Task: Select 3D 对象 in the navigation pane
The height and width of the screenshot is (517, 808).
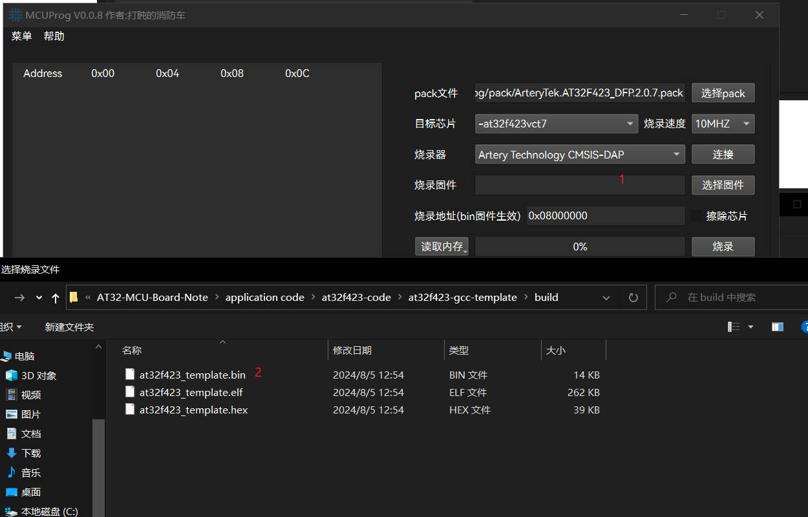Action: (x=39, y=375)
